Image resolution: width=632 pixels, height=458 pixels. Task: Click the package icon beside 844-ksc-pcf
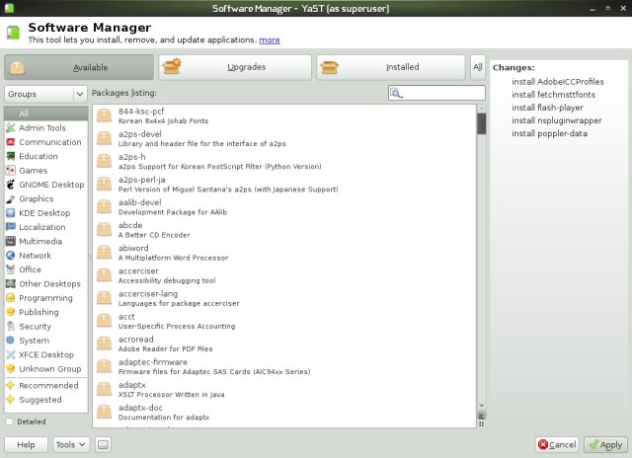[104, 115]
